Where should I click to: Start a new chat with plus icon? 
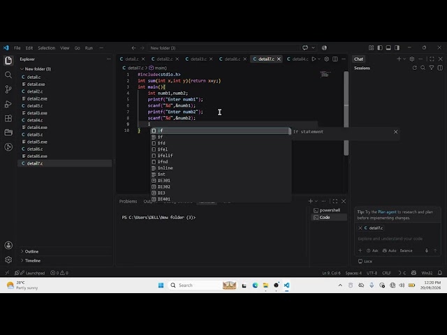tap(399, 59)
